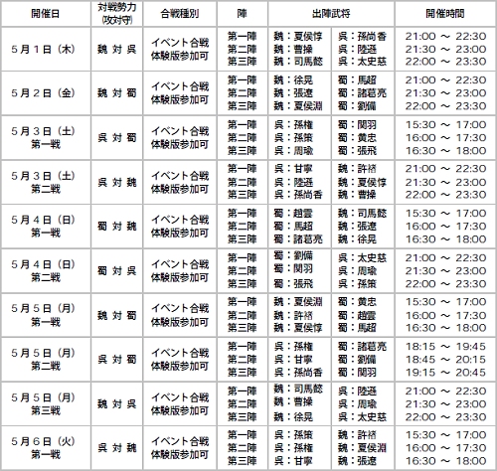Click 魏:徐晃 in 5月5日 第三戦 row

click(x=293, y=416)
